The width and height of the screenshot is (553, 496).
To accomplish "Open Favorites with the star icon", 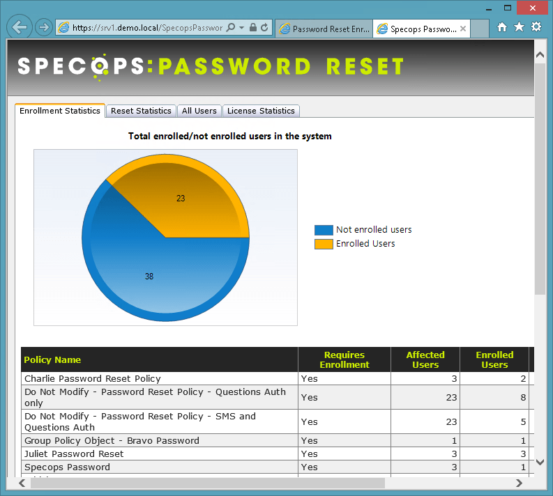I will pos(519,27).
